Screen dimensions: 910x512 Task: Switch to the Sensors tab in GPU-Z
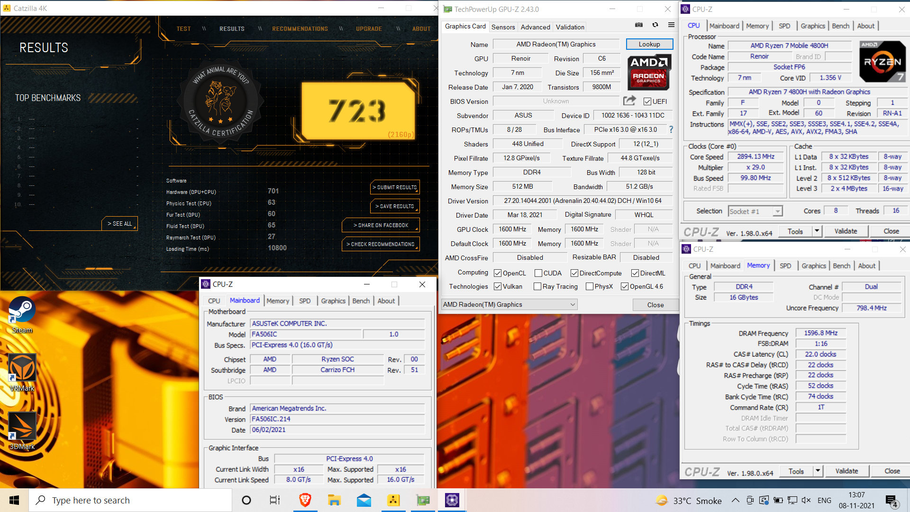click(503, 27)
